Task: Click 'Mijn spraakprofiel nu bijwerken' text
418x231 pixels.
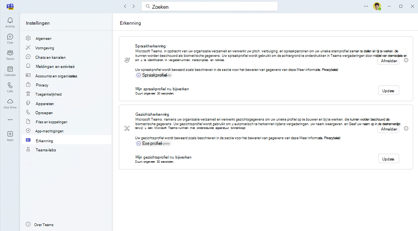Action: tap(162, 89)
